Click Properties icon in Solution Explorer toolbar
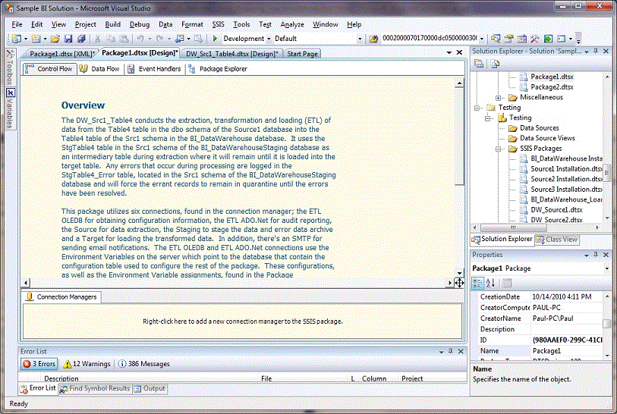This screenshot has height=414, width=617. coord(478,64)
